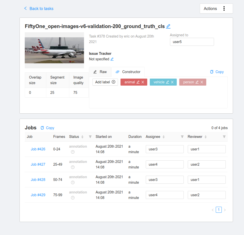Open Job #429 reviewer user2 selector

pos(207,195)
